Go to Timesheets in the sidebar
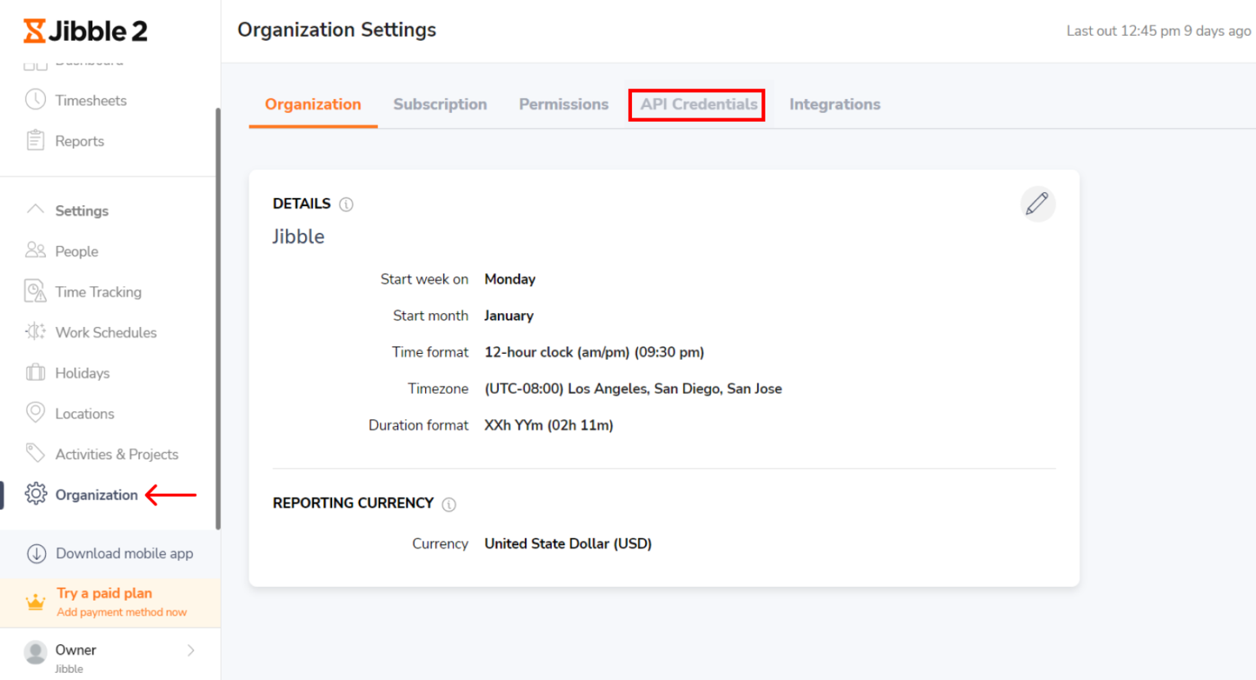This screenshot has width=1256, height=680. pos(91,101)
